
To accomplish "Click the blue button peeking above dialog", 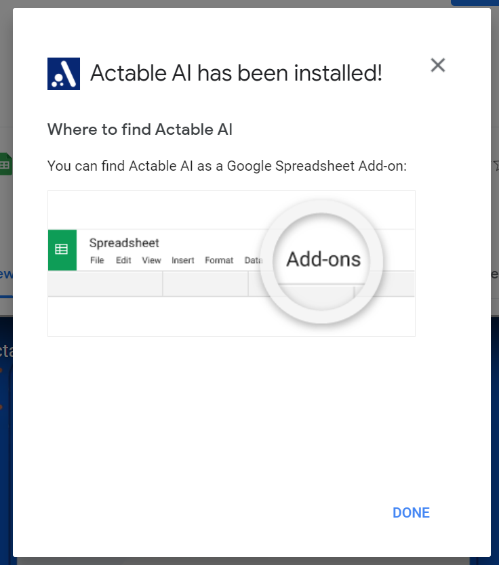I will pos(475,3).
